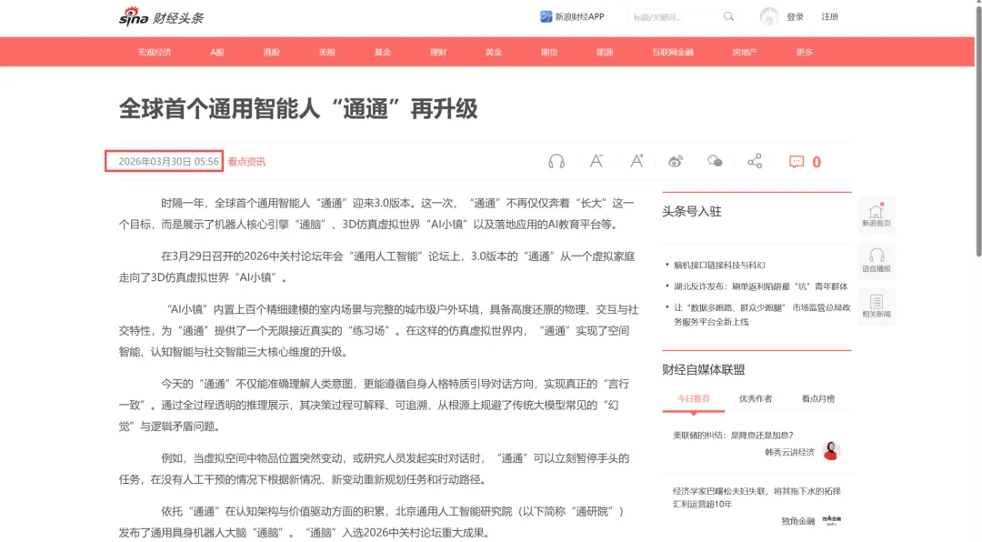Open 脑机接口链接科技与科幻 article link
The height and width of the screenshot is (542, 982).
pos(719,265)
